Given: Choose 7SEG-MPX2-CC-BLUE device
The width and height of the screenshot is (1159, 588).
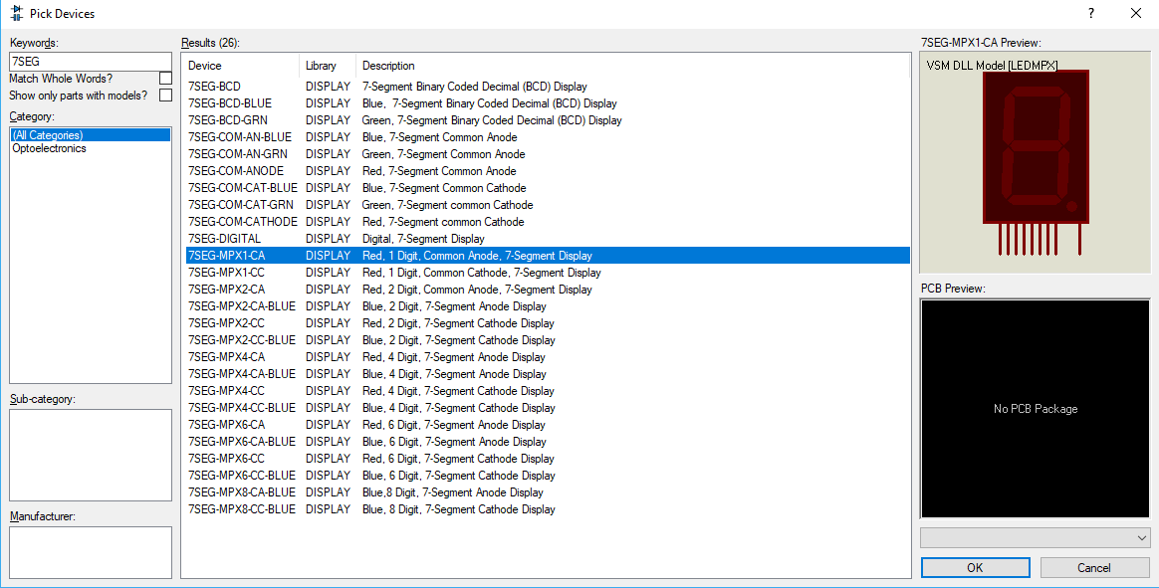Looking at the screenshot, I should pos(548,340).
